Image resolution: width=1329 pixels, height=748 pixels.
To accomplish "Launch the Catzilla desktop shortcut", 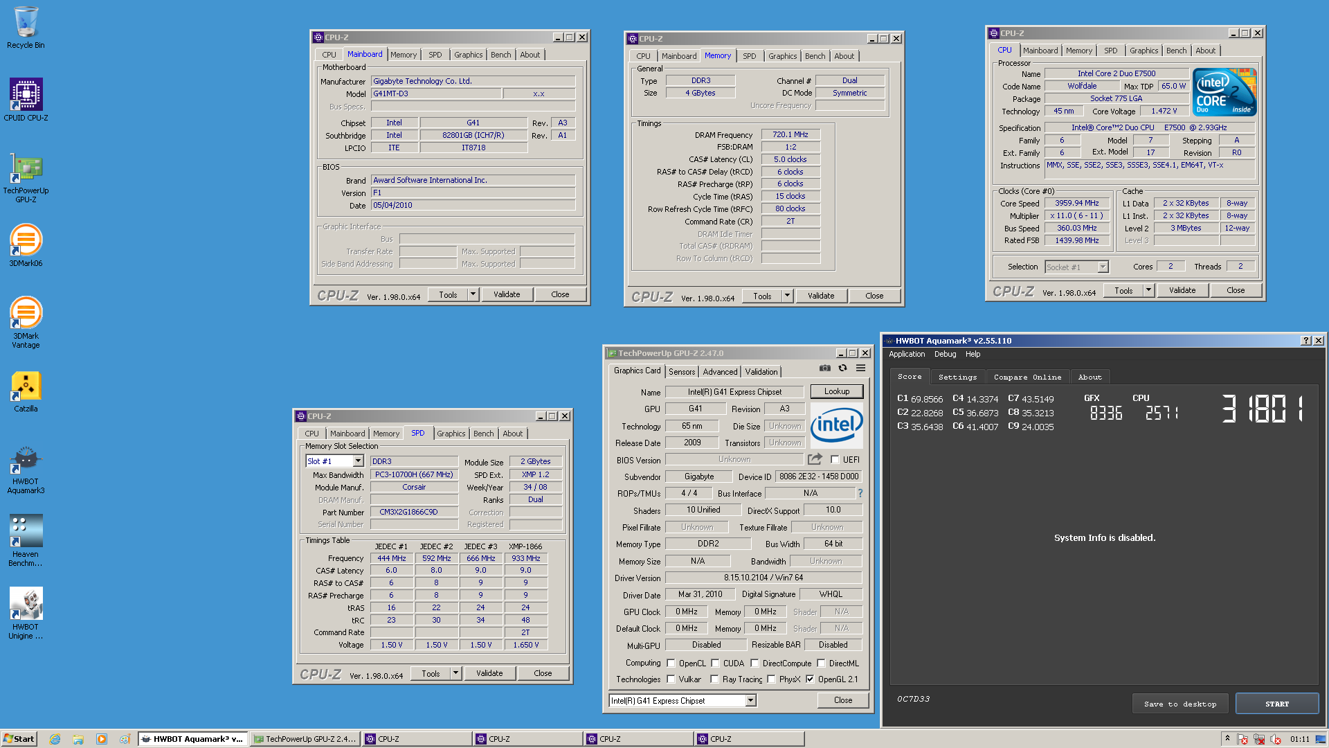I will pyautogui.click(x=26, y=391).
